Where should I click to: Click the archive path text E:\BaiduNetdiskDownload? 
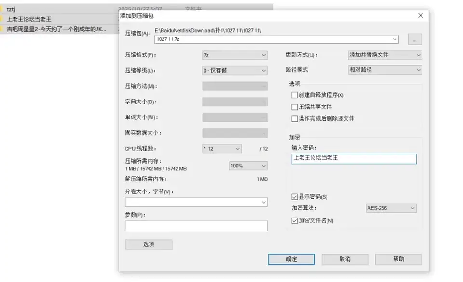pos(208,30)
